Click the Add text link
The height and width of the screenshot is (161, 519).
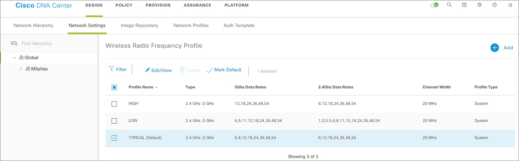pos(508,48)
